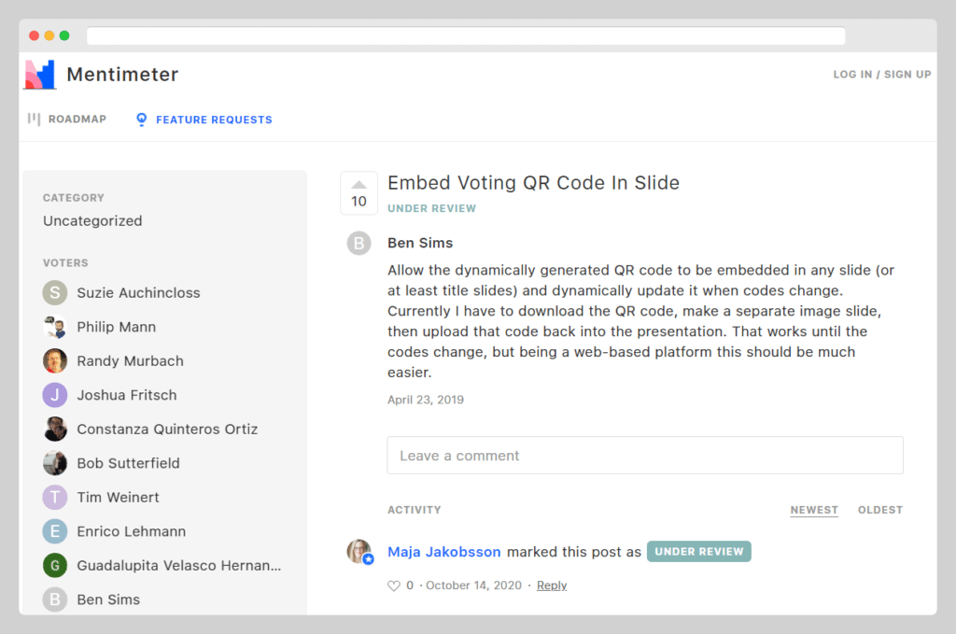
Task: Click into the Leave a comment field
Action: click(x=645, y=456)
